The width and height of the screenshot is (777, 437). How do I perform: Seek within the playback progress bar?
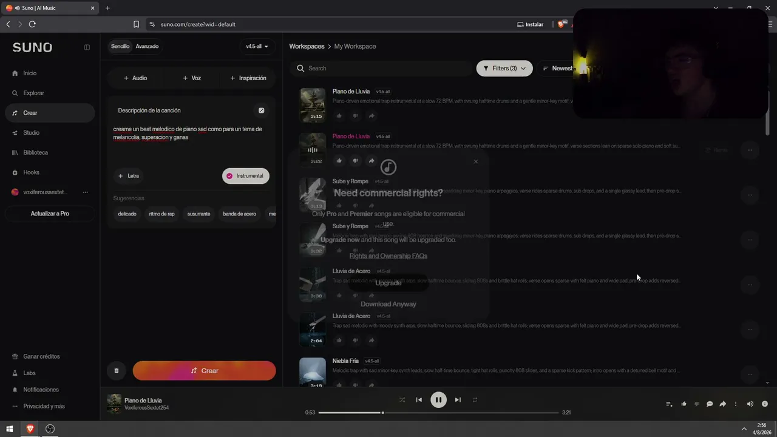coord(438,413)
